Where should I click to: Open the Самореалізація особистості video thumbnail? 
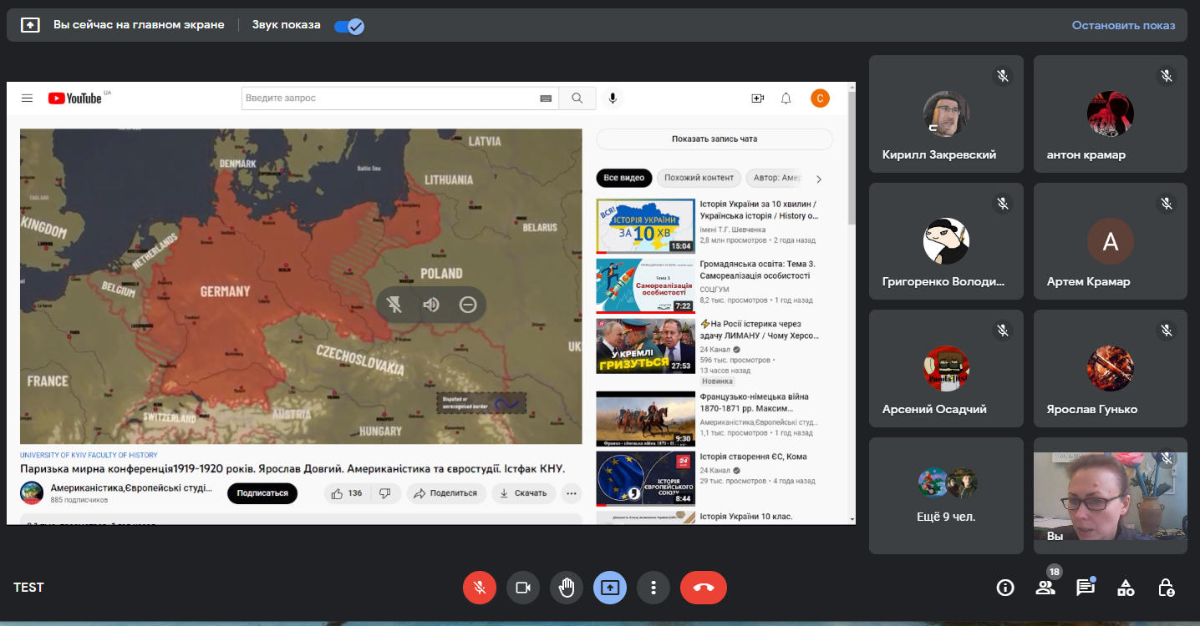(x=645, y=285)
